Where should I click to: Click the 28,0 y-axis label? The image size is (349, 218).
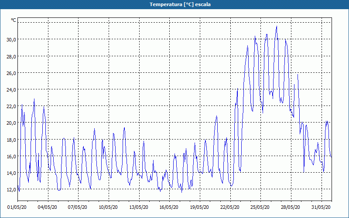(11, 56)
